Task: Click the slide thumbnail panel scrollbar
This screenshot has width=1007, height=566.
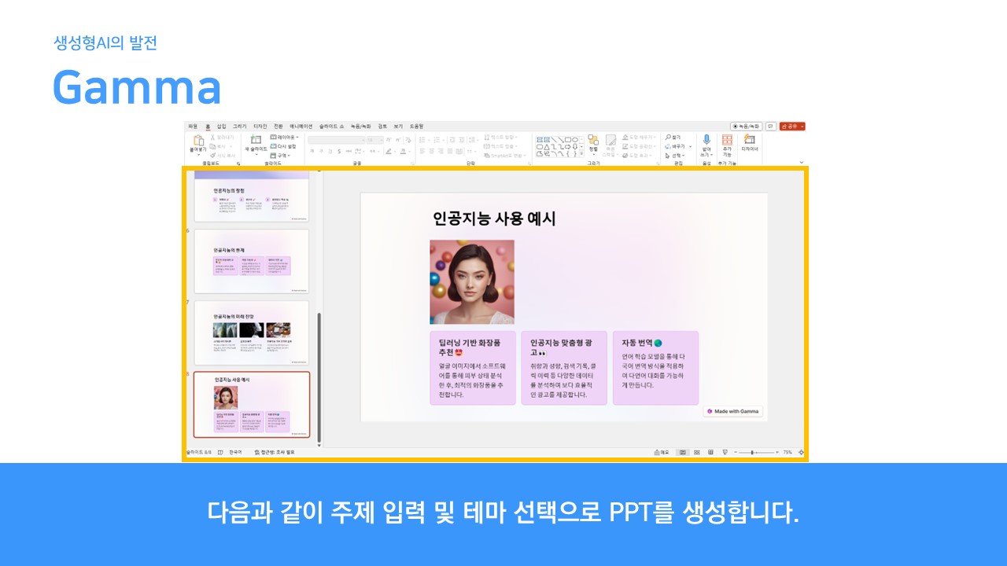Action: coord(319,377)
